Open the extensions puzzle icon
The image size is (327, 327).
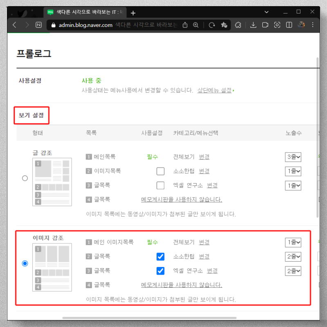pos(238,25)
